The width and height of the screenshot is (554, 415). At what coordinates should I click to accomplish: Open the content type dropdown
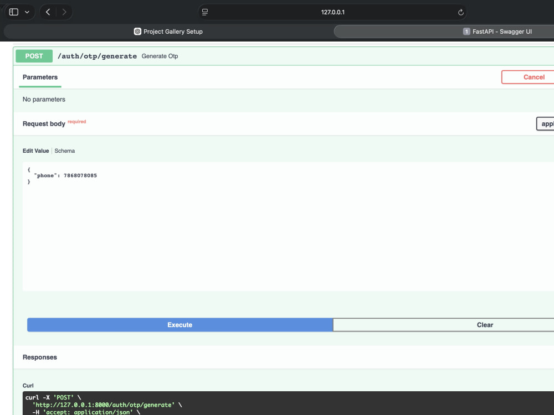pos(545,124)
